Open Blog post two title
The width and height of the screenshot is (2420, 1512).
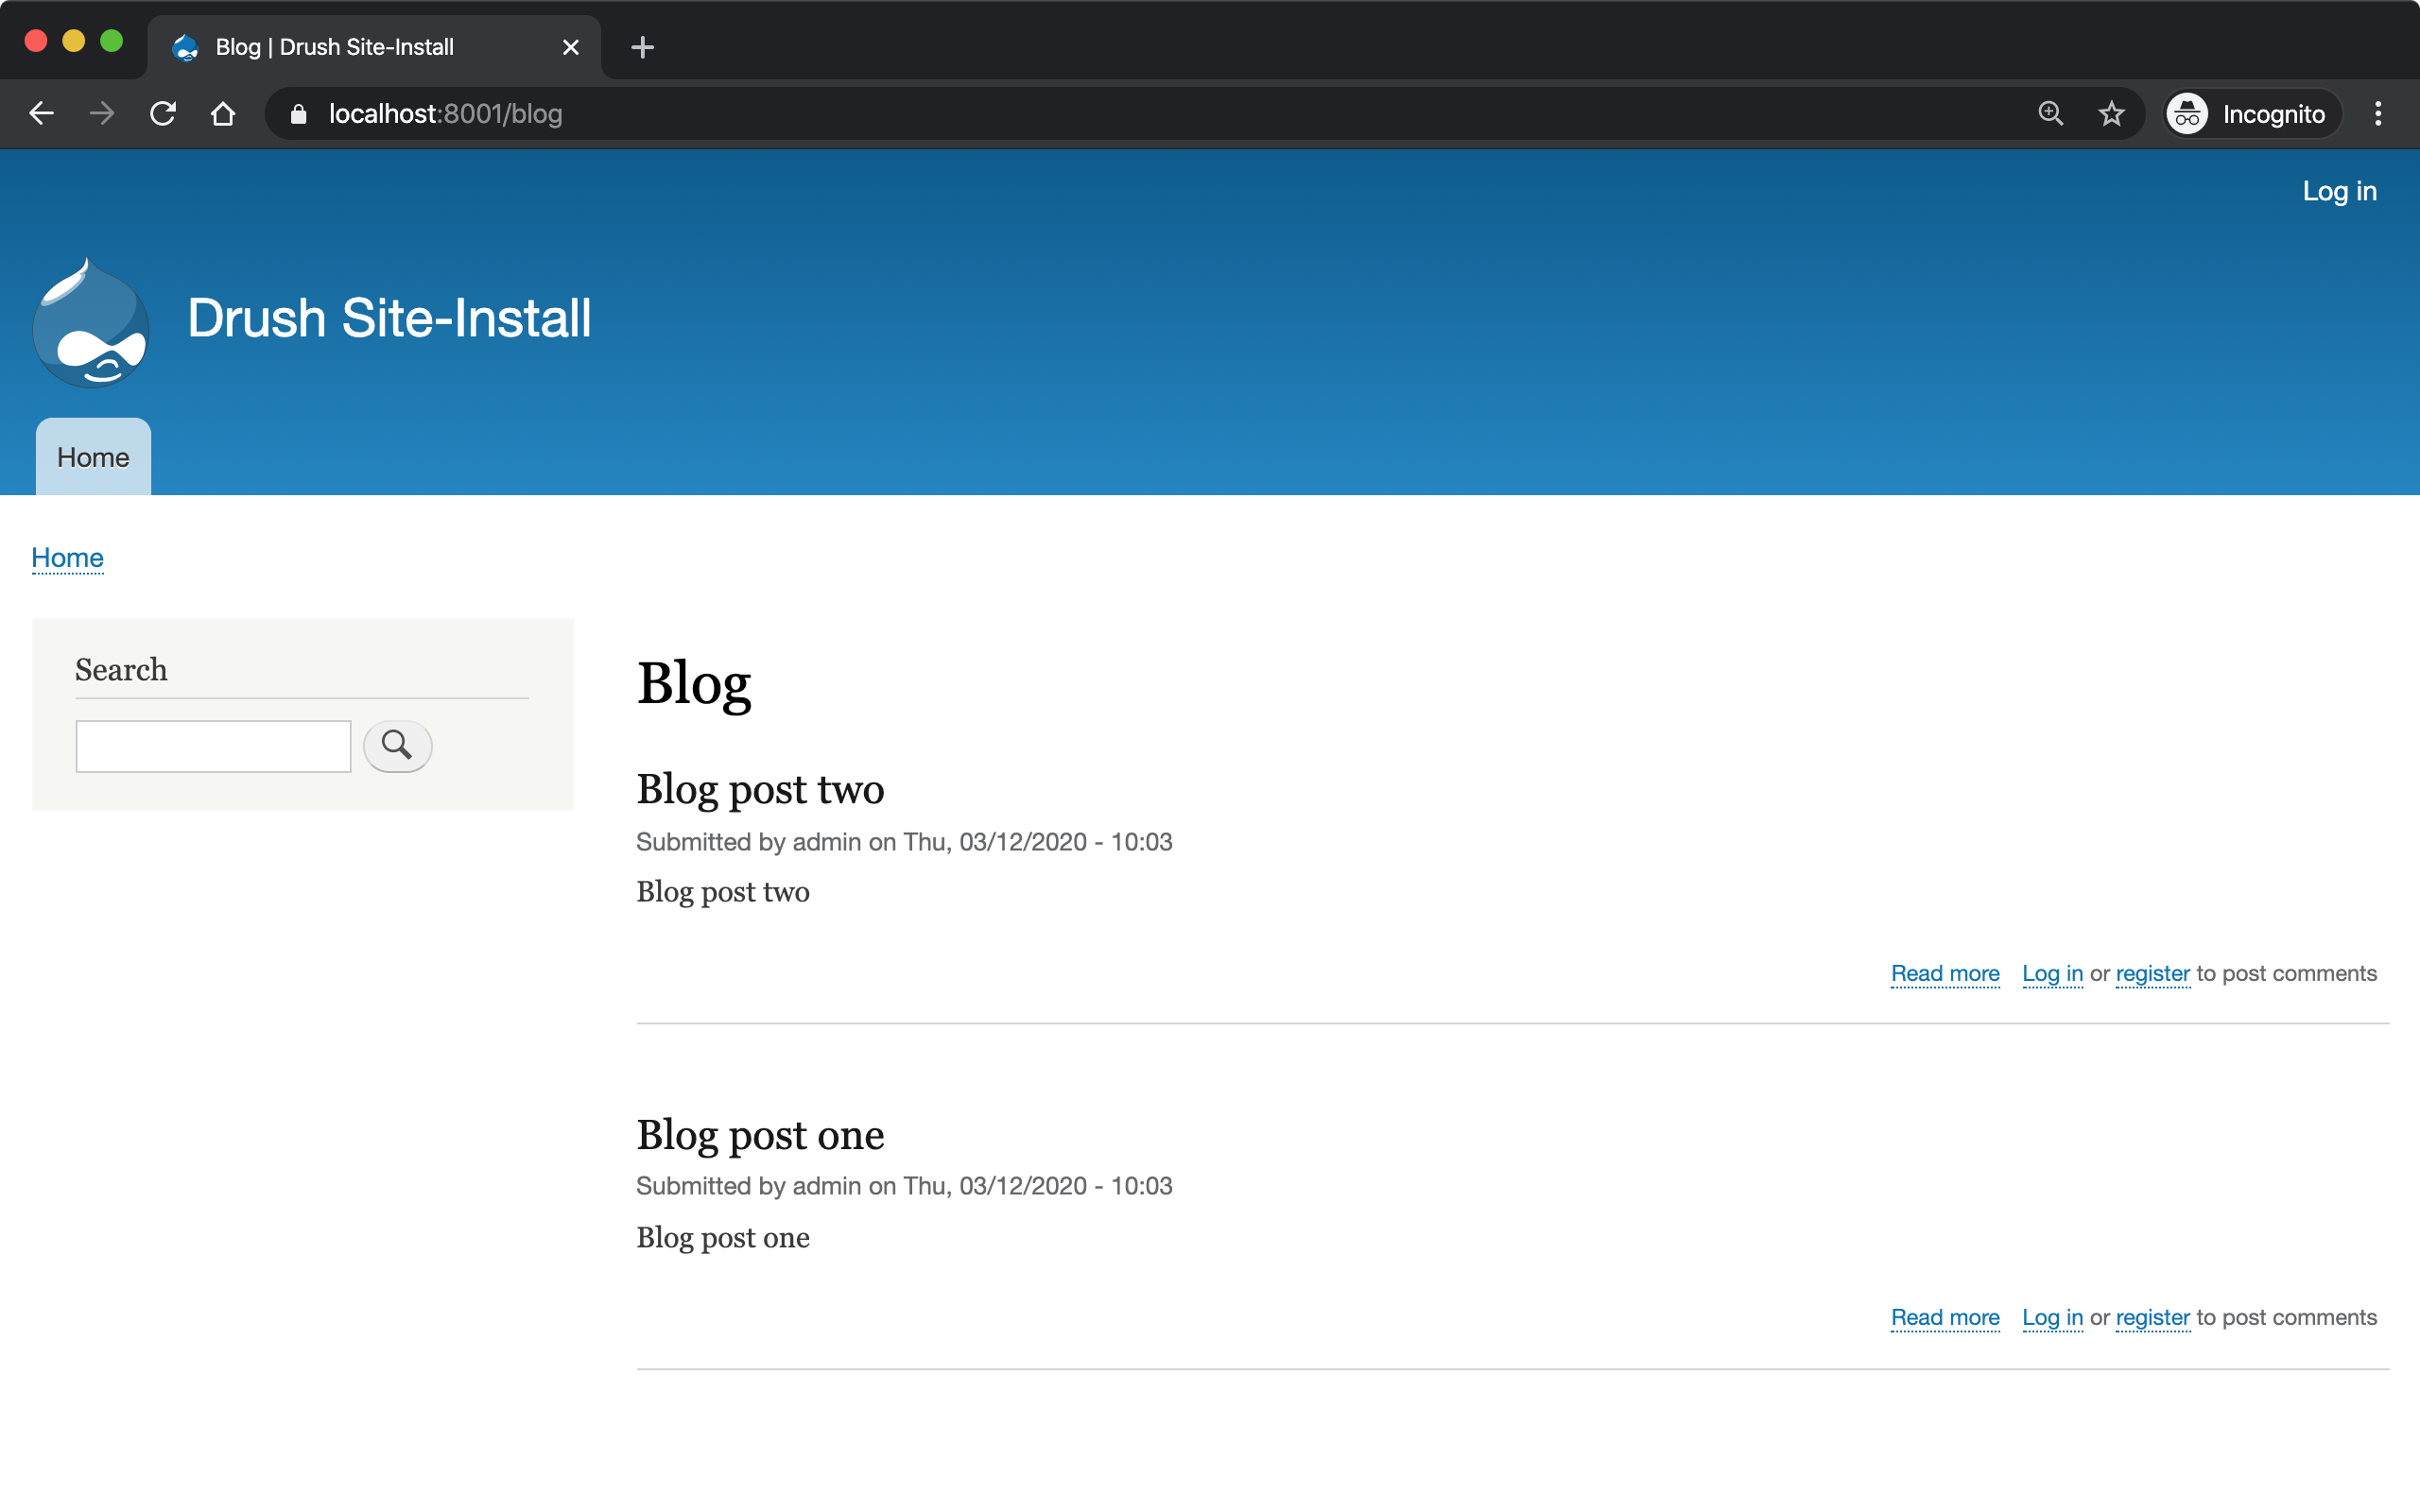pyautogui.click(x=760, y=789)
